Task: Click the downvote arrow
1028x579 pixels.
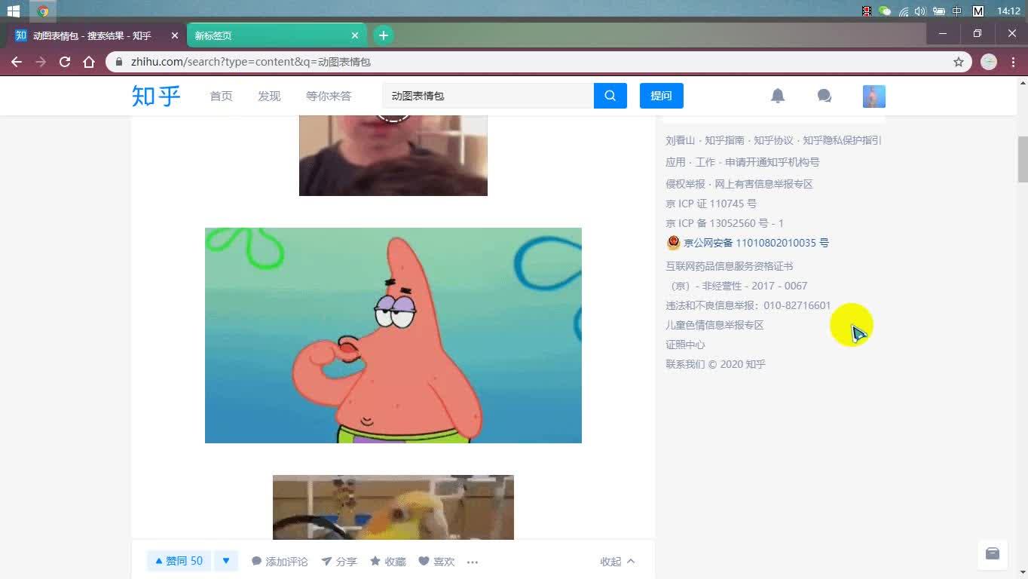Action: [225, 561]
